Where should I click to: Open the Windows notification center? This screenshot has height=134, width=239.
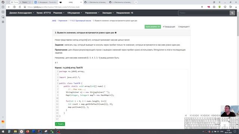coord(235,131)
